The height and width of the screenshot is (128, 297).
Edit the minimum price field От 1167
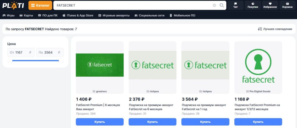[21, 53]
